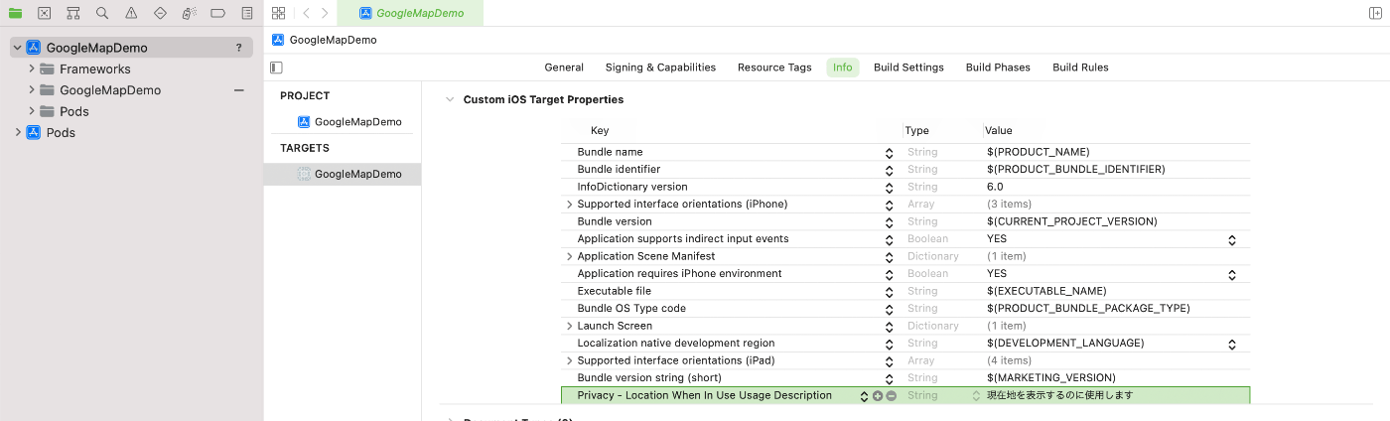Expand the Application Scene Manifest row
This screenshot has width=1390, height=421.
569,257
